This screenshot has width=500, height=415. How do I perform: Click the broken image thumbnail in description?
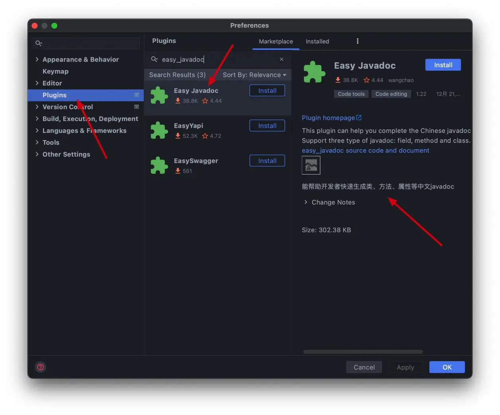click(x=311, y=165)
